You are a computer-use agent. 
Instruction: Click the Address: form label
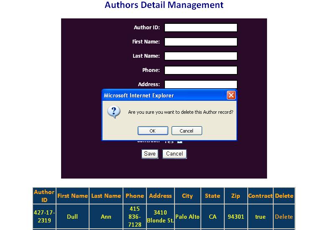(149, 84)
